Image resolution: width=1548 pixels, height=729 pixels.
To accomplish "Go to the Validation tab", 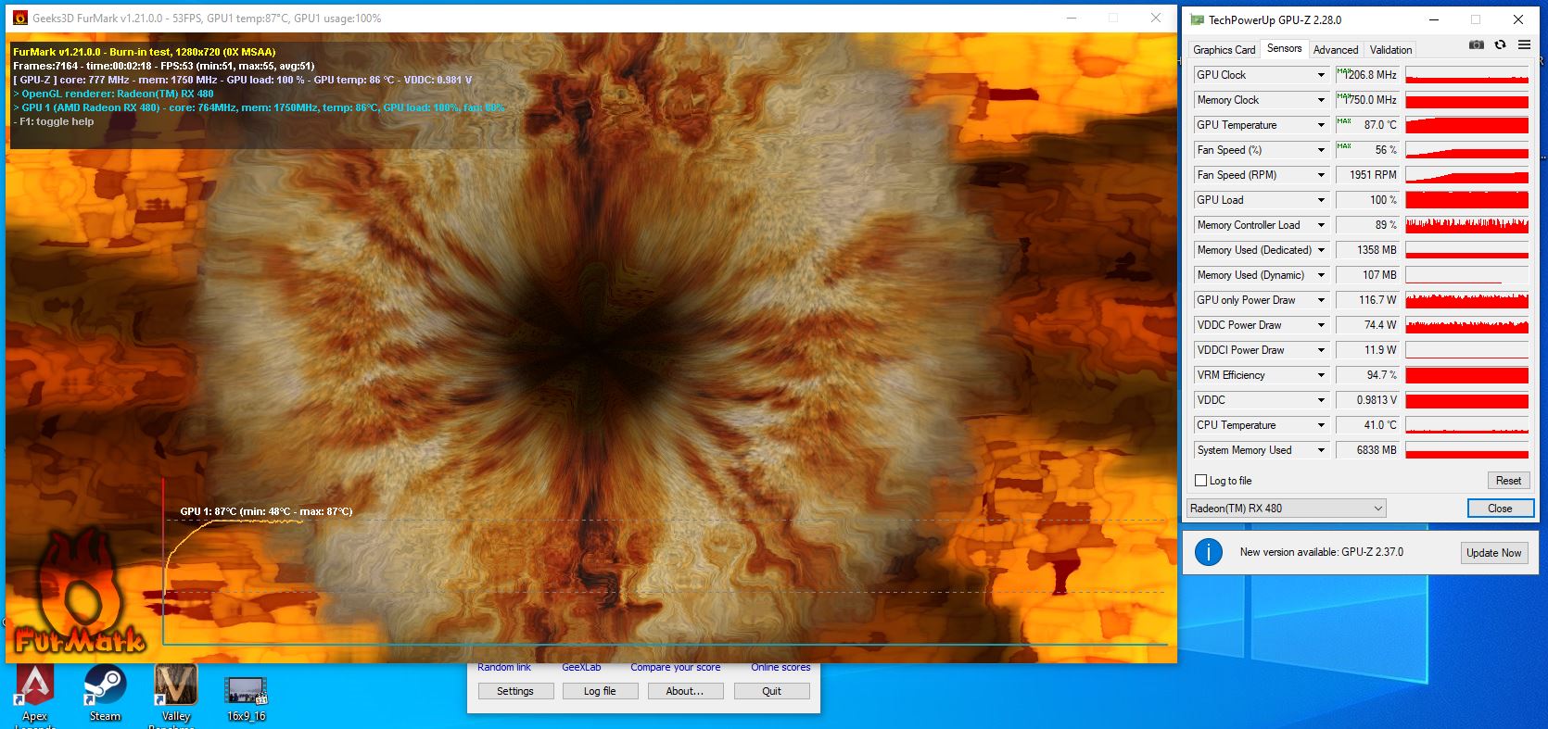I will 1390,50.
